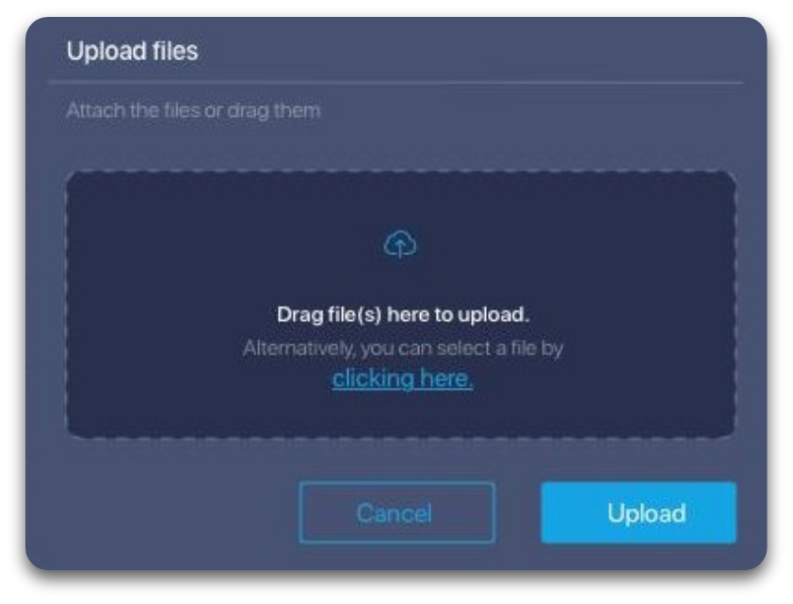Click the word 'clicking' in the link
The width and height of the screenshot is (793, 604).
pos(373,378)
